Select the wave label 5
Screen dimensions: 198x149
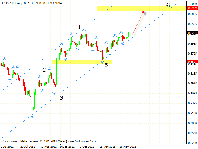[x=106, y=65]
